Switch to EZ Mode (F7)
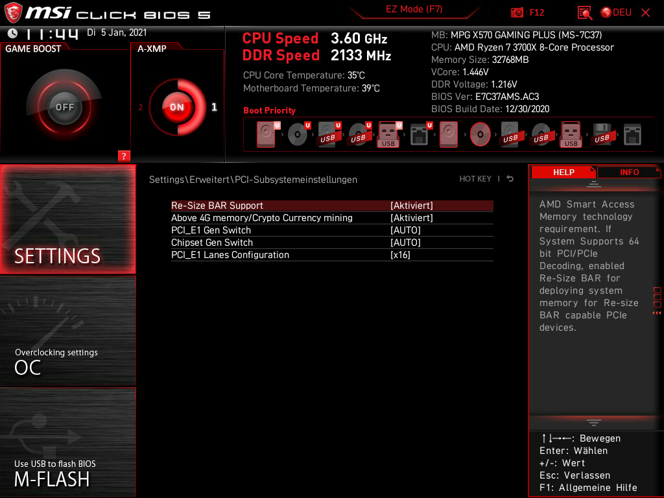The height and width of the screenshot is (498, 664). click(414, 9)
